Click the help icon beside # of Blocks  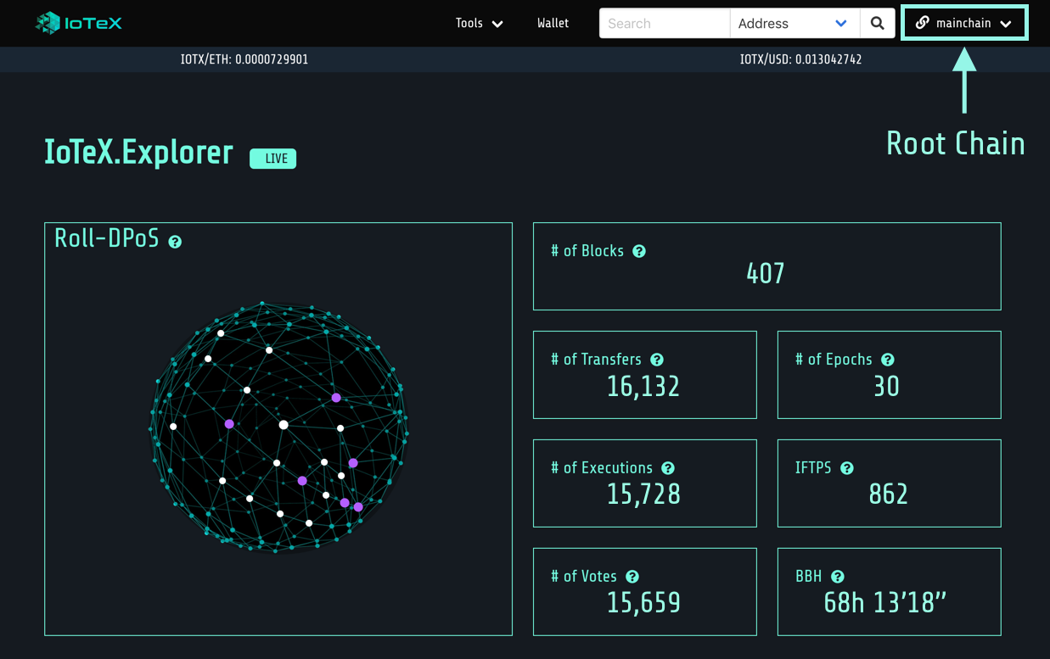coord(638,250)
